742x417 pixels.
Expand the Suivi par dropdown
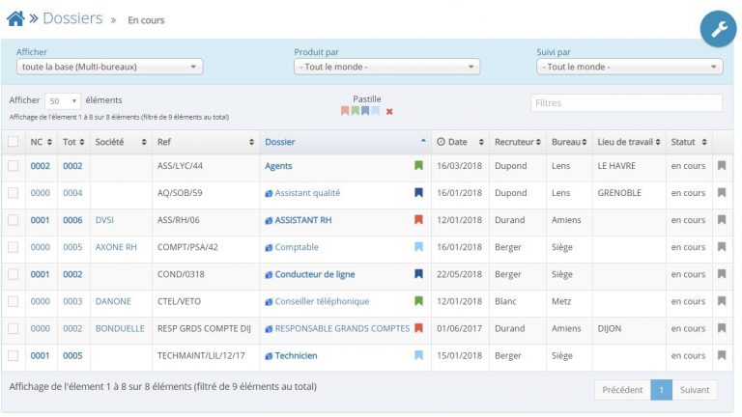629,67
